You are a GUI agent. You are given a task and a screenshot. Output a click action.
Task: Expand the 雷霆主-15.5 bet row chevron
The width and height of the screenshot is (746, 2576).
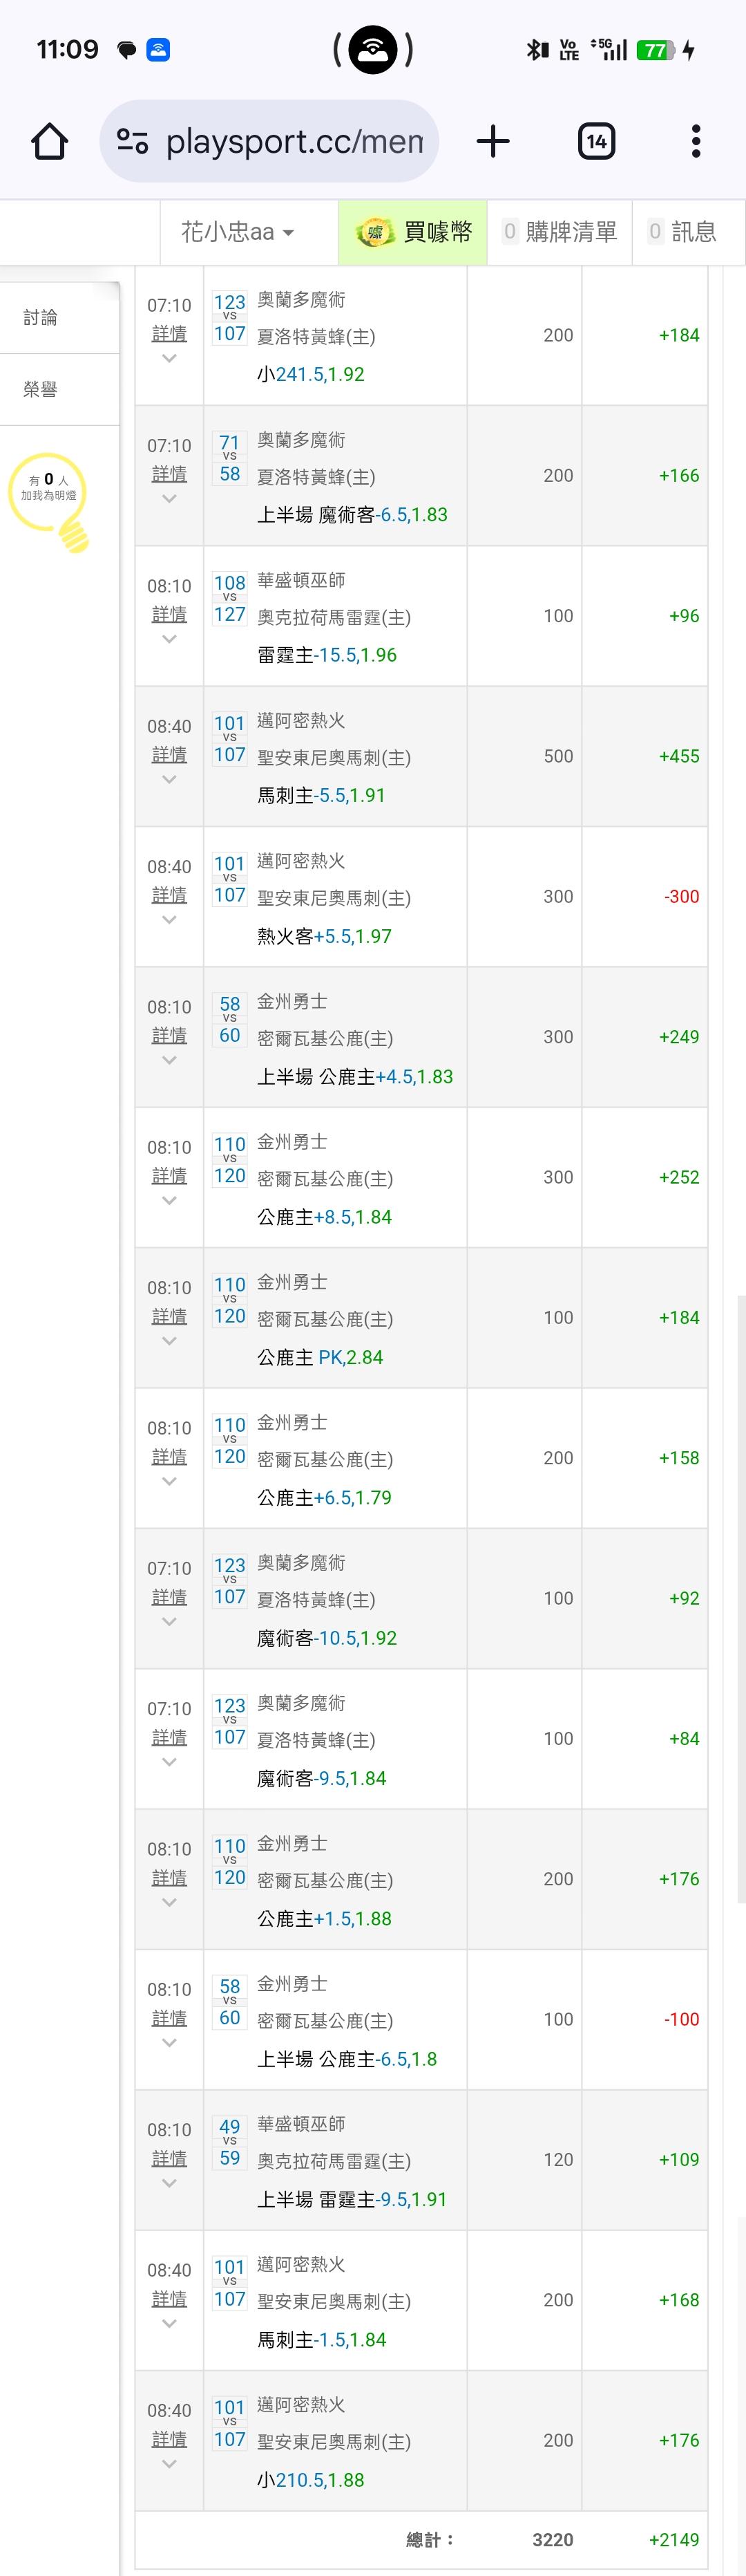169,639
